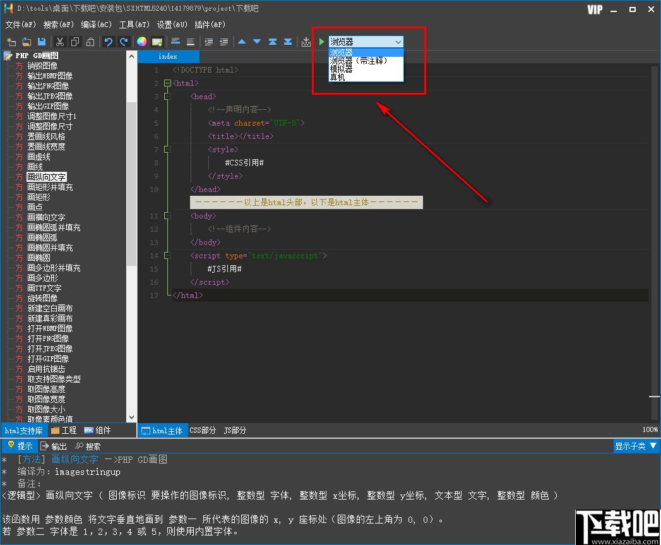The image size is (661, 545).
Task: Switch to the index editor tab
Action: (x=168, y=56)
